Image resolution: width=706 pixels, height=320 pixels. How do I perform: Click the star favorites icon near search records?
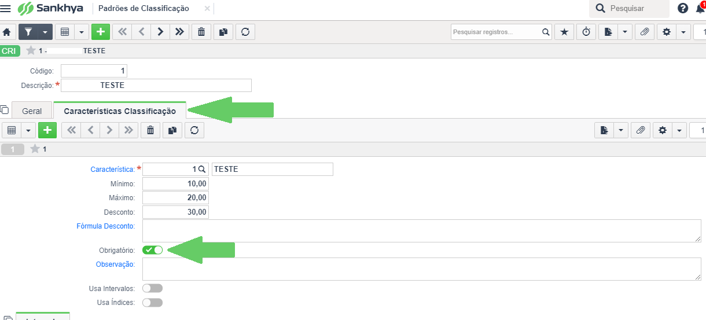tap(564, 32)
